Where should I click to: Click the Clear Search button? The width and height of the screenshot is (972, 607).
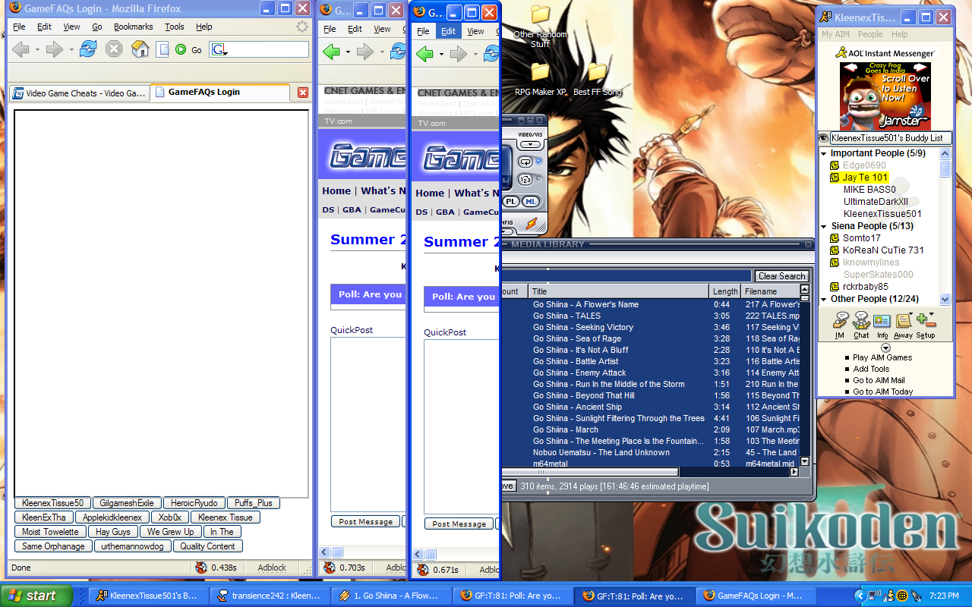[x=781, y=276]
